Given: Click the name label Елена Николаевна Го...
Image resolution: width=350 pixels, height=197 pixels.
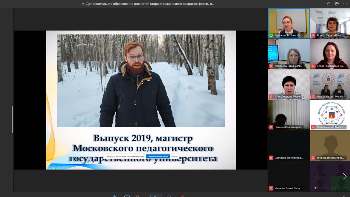Looking at the screenshot, I should click(x=330, y=66).
